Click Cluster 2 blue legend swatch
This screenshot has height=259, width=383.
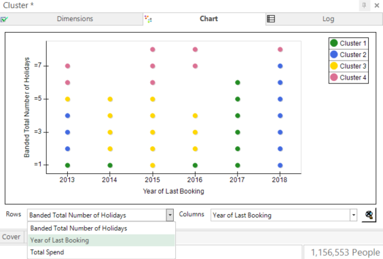[x=333, y=54]
